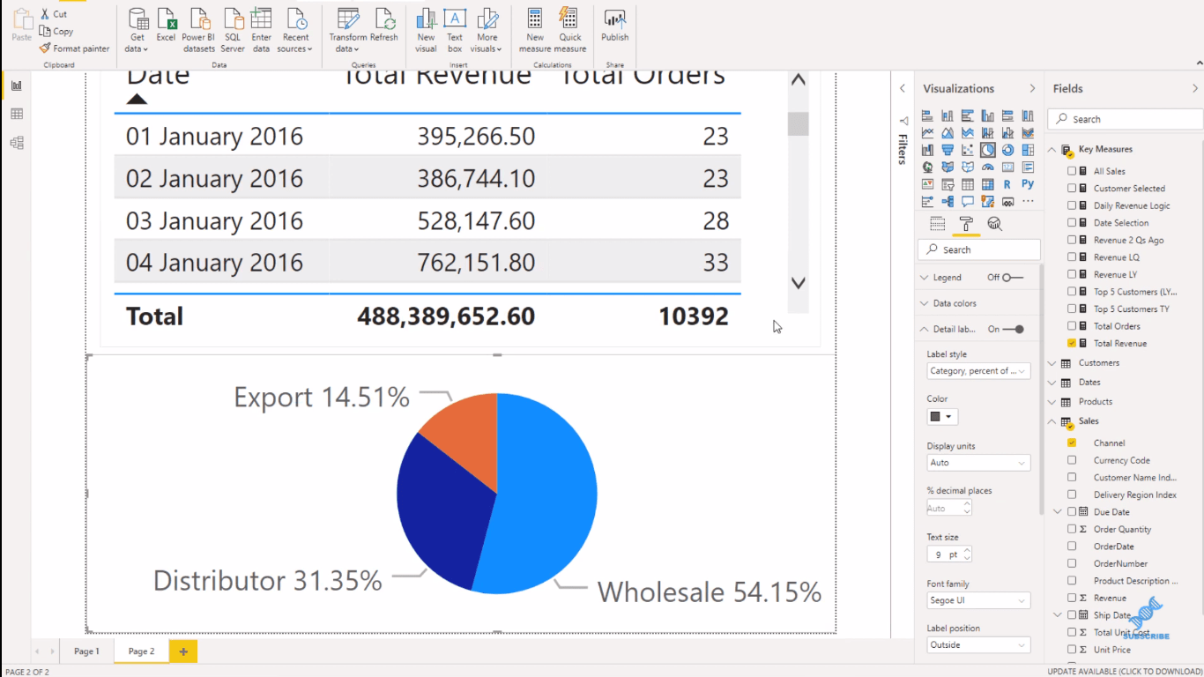Switch to Report view in left sidebar
1204x677 pixels.
click(17, 86)
